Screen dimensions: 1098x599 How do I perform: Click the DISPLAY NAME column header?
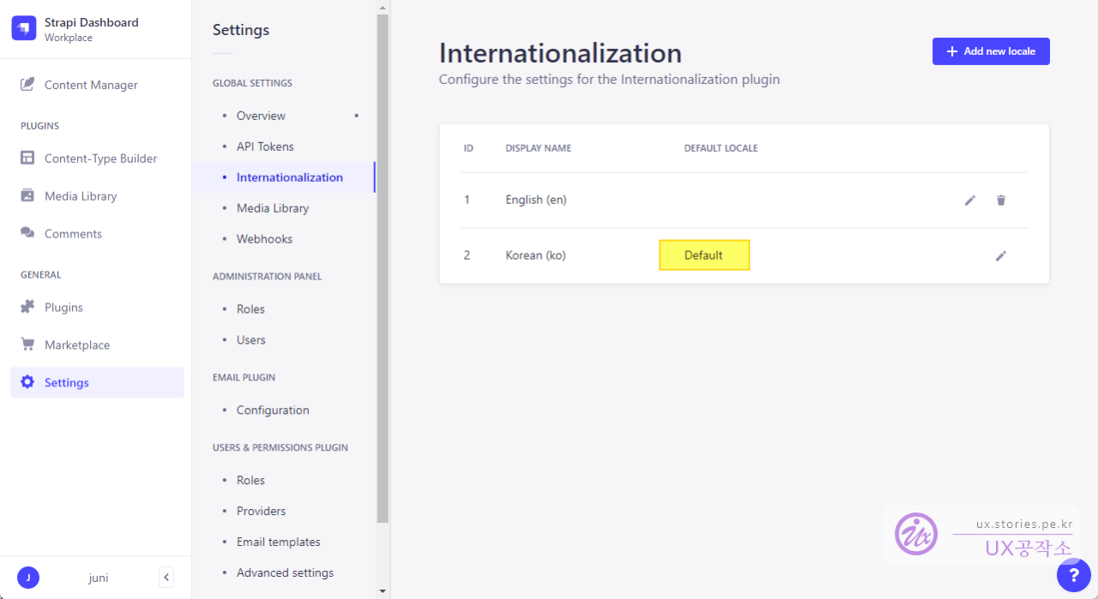[x=539, y=148]
